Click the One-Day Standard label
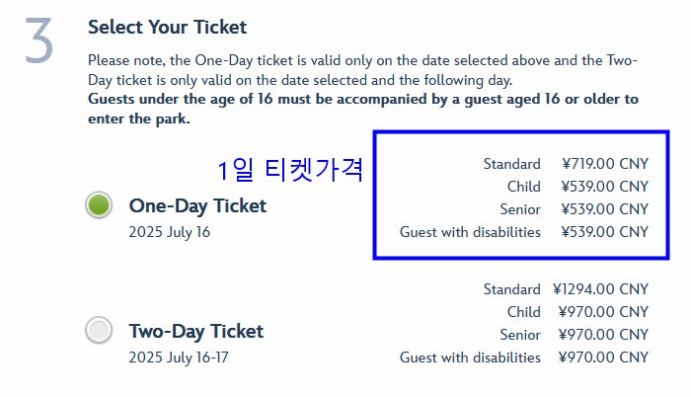 pyautogui.click(x=511, y=164)
